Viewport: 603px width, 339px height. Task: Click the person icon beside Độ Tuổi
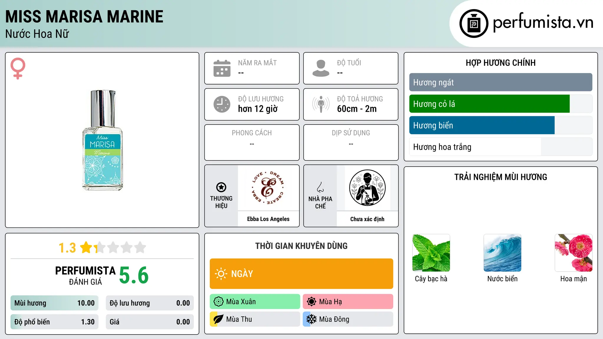tap(321, 68)
